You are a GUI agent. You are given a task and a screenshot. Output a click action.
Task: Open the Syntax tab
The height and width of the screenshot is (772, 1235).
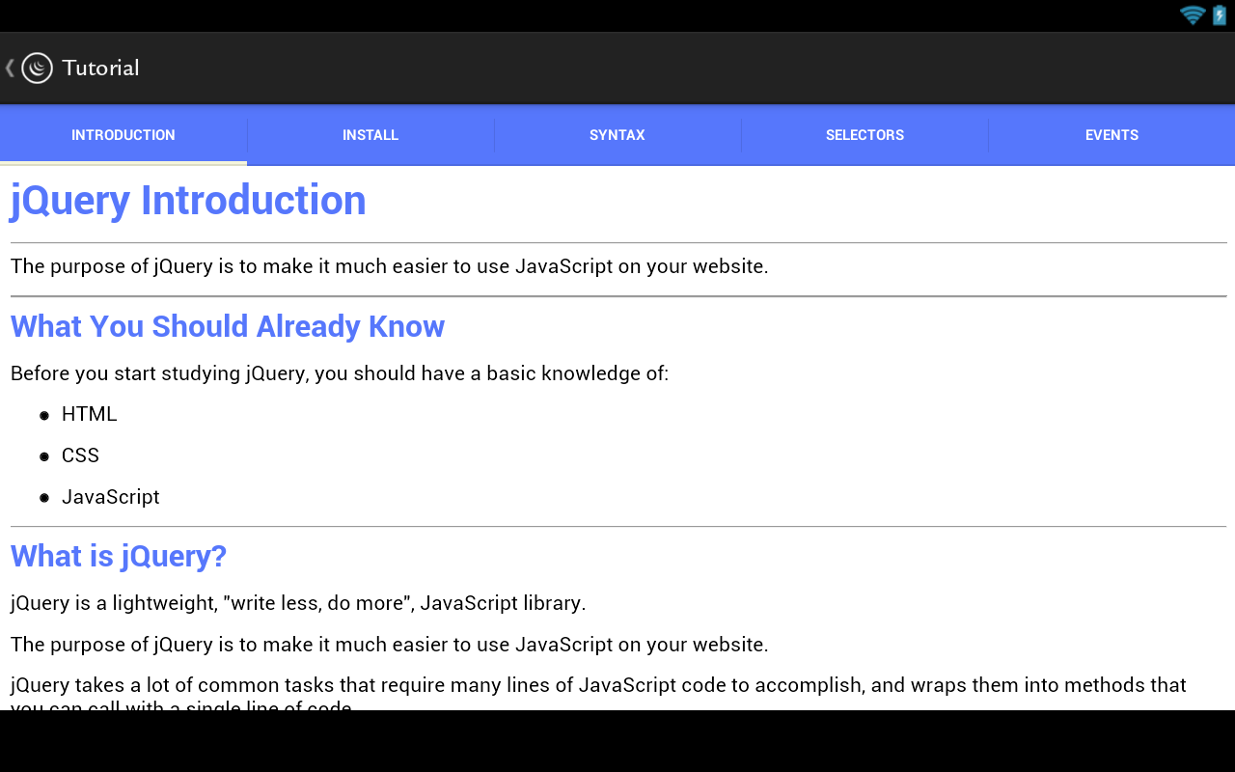[617, 135]
